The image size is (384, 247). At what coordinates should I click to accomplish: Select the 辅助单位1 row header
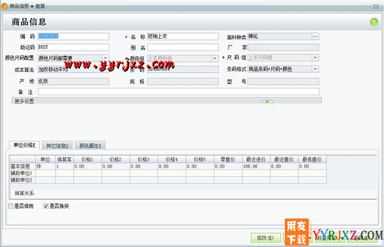(22, 173)
